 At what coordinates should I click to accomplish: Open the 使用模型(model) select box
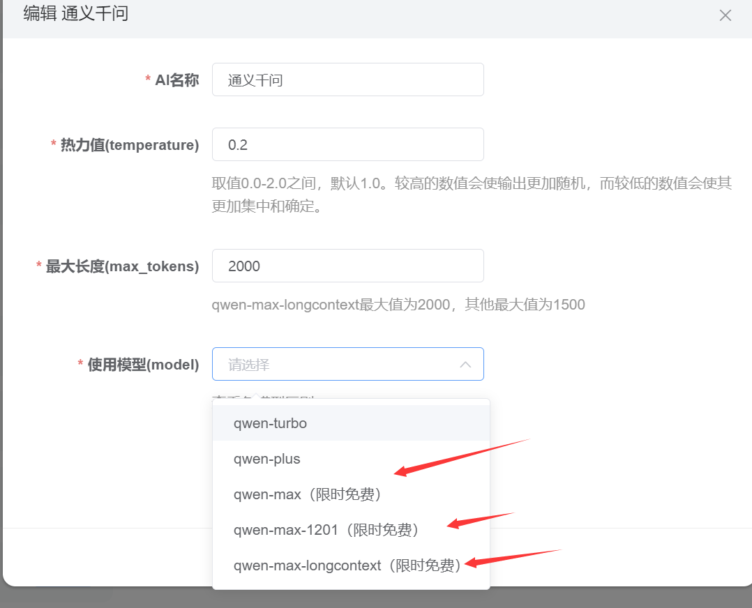click(347, 364)
